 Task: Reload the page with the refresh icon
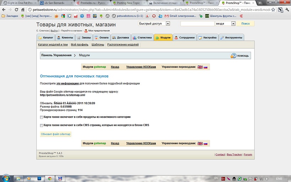click(16, 10)
